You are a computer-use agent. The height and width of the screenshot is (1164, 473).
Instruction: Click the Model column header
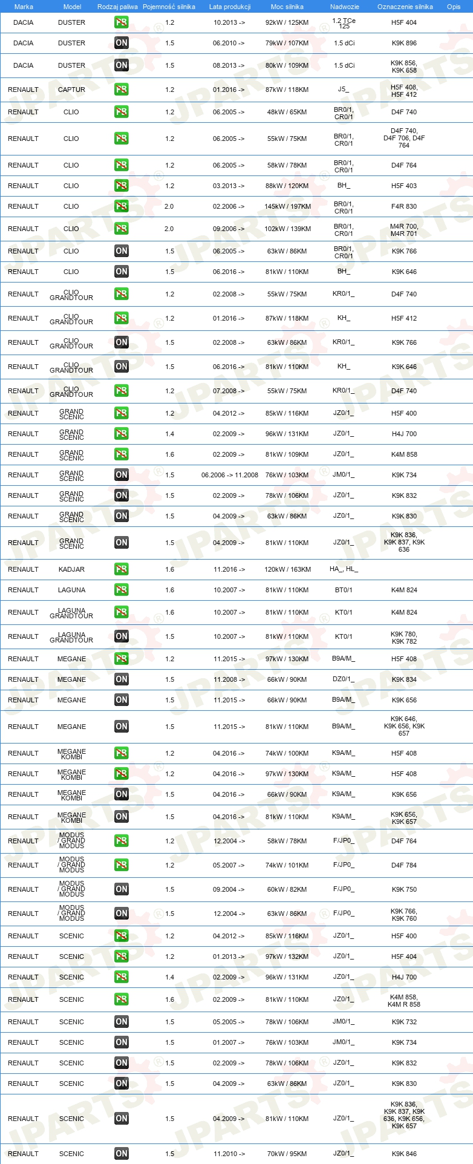tap(72, 7)
